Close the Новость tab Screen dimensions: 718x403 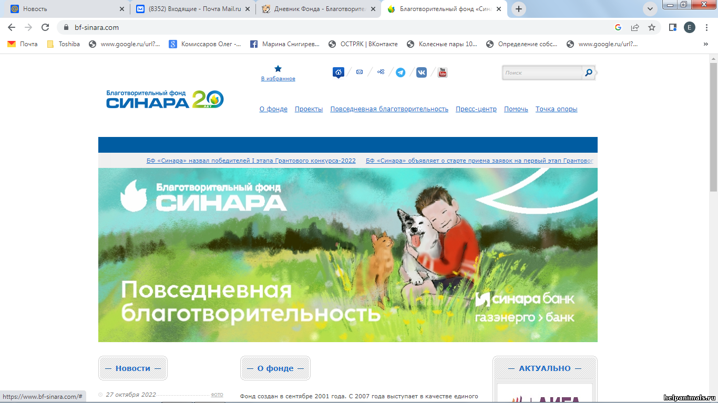point(121,9)
